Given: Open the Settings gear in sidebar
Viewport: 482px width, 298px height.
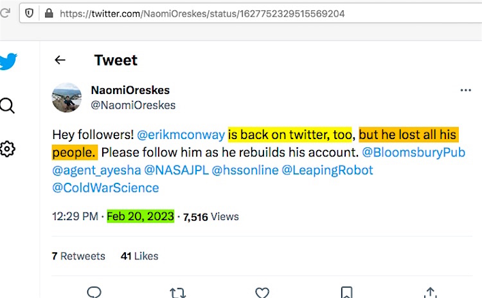Looking at the screenshot, I should (7, 149).
